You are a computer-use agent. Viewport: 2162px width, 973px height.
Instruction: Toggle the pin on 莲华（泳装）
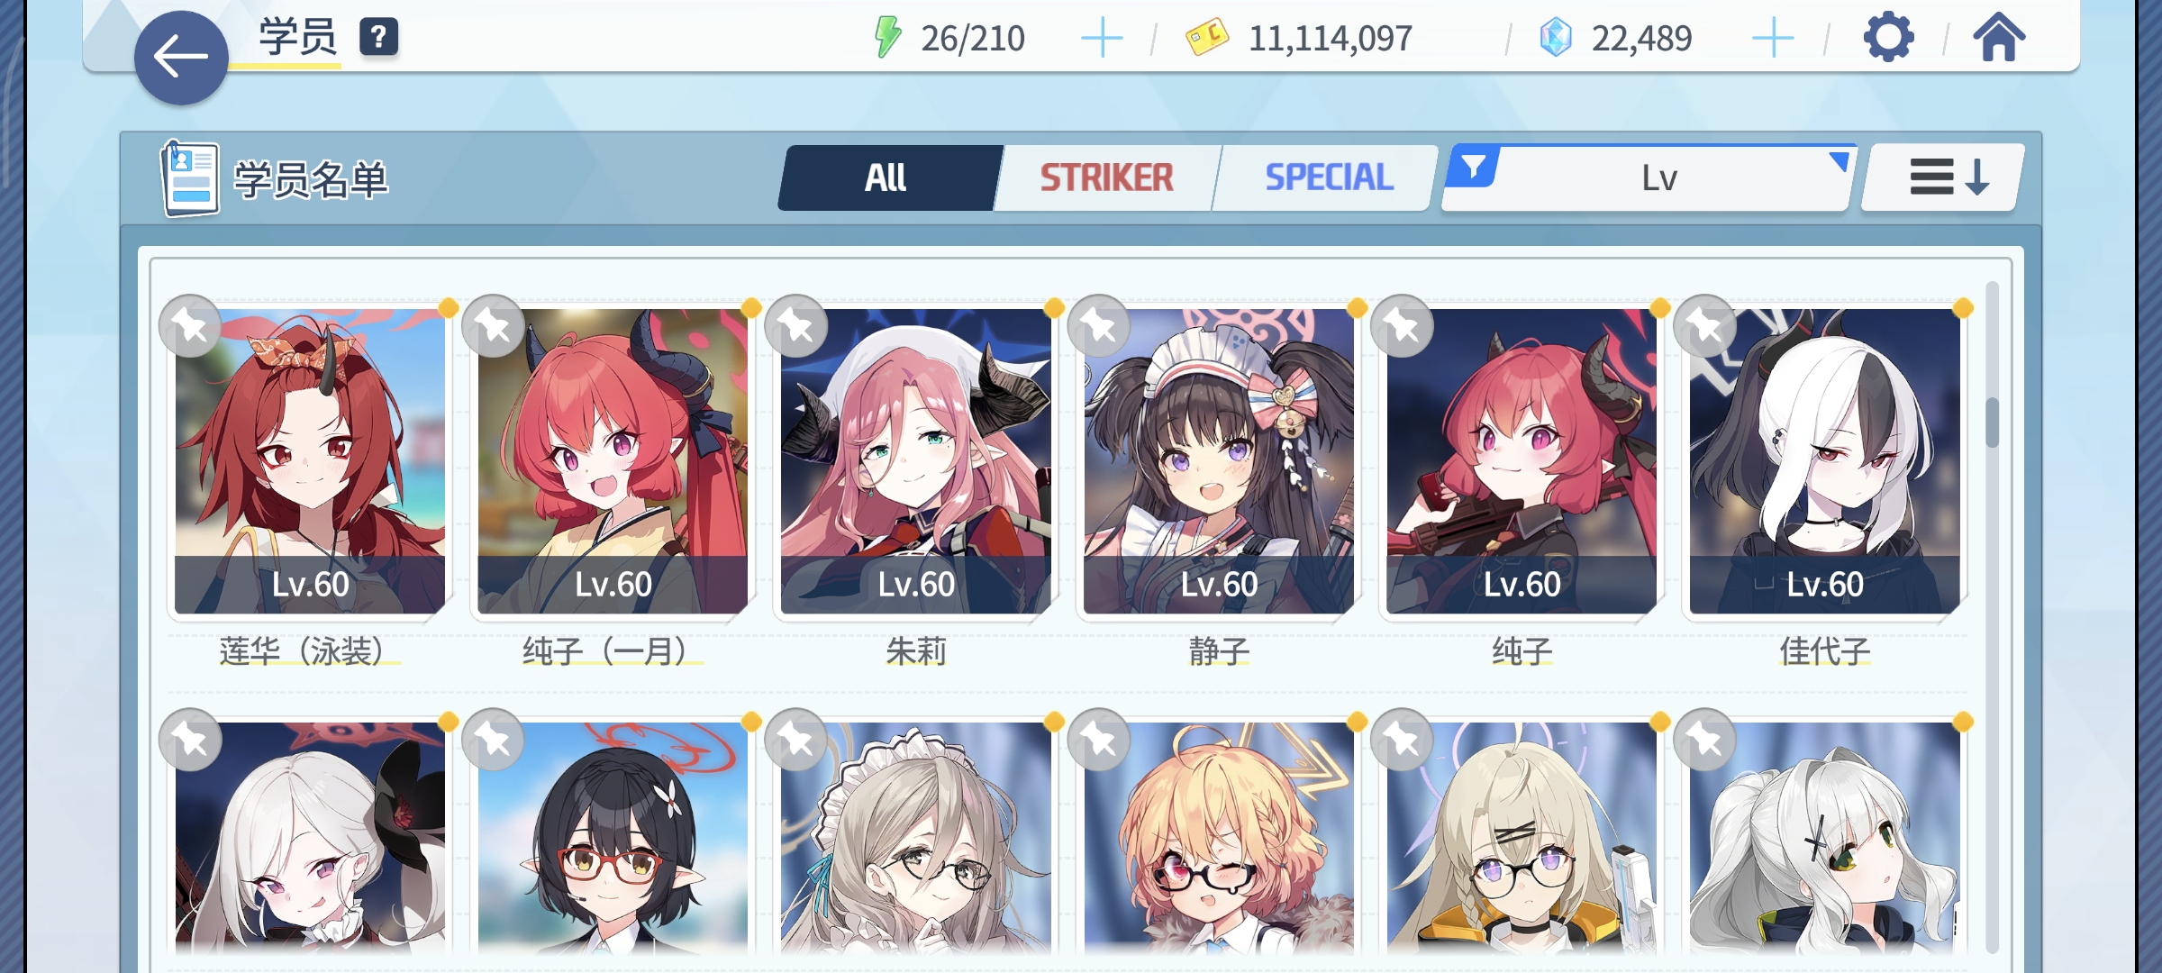point(190,326)
